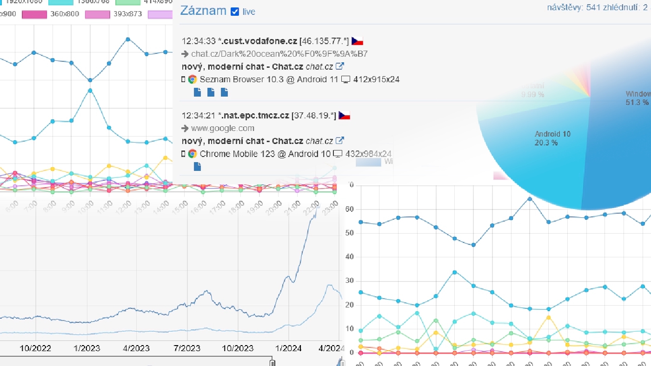Click the page title in the 12:34:33 entry
The width and height of the screenshot is (651, 366).
coord(242,66)
